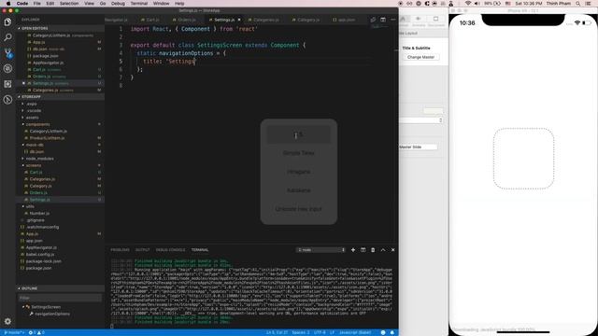Switch to the OUTPUT panel tab
Viewport: 598px width, 336px height.
[x=143, y=250]
